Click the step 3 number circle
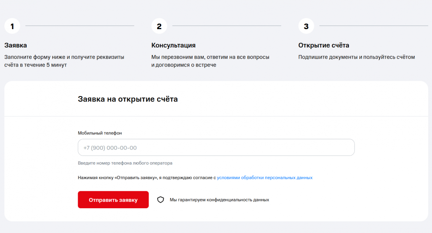 point(306,26)
